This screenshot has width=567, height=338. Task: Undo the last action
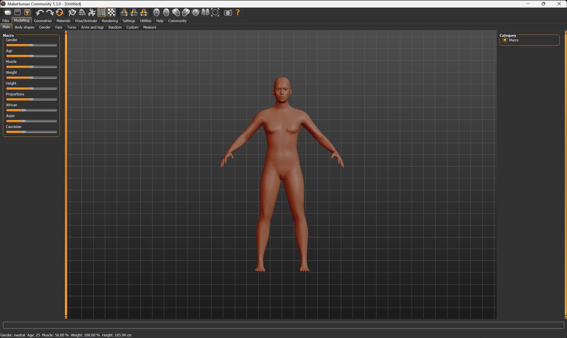(40, 12)
